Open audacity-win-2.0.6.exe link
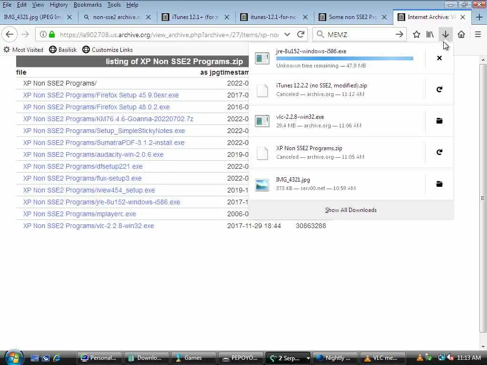Viewport: 487px width, 365px height. coord(93,154)
